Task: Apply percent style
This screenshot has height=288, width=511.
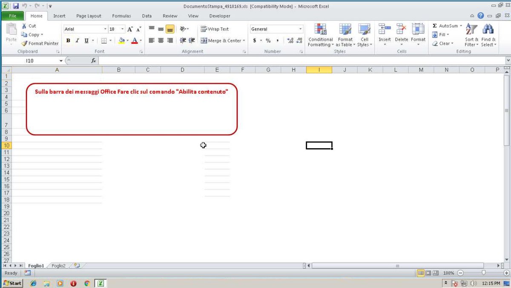Action: 268,40
